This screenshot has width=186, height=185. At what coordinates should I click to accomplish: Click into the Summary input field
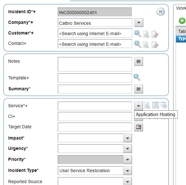pos(95,89)
